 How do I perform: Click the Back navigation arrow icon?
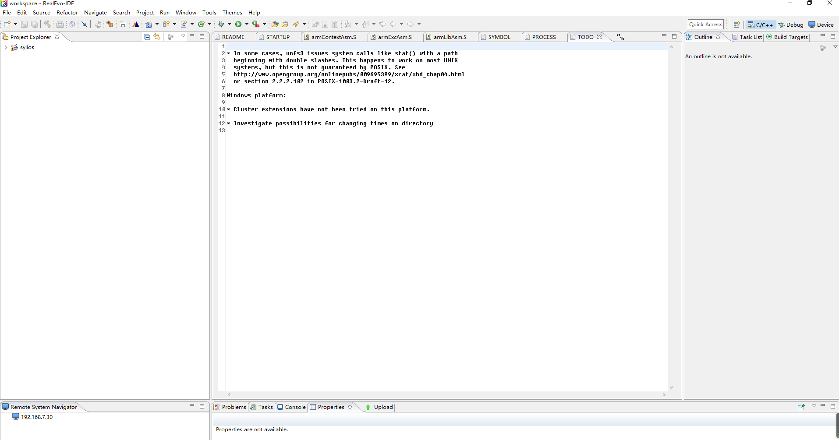[x=393, y=24]
